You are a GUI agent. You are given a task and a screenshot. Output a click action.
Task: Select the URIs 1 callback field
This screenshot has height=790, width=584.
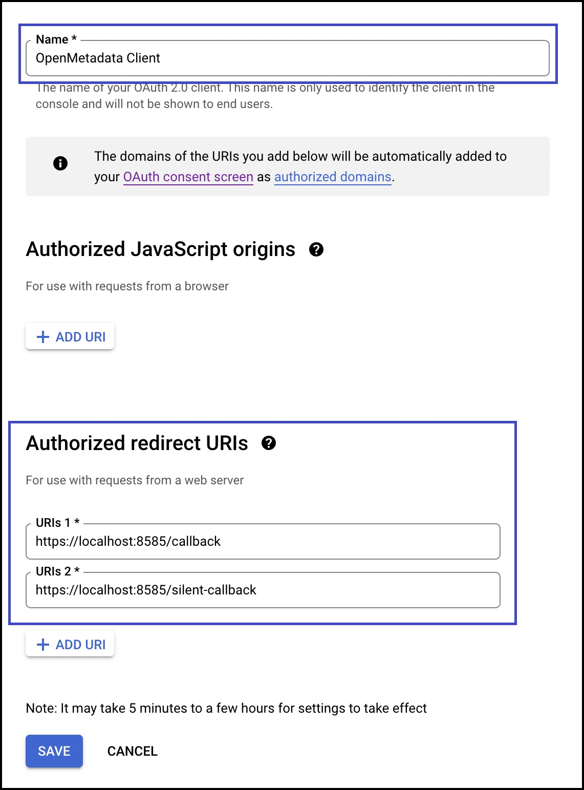tap(263, 541)
